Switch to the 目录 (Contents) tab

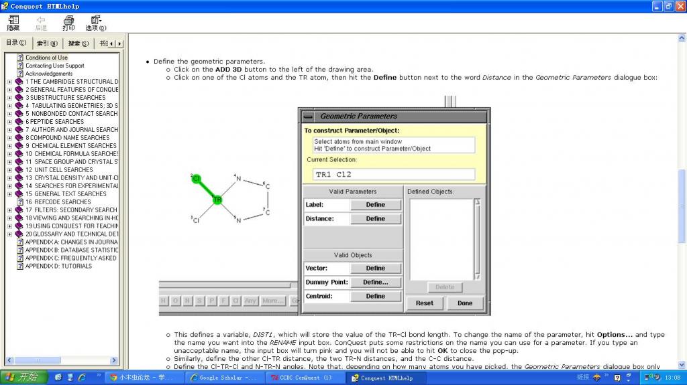coord(16,43)
